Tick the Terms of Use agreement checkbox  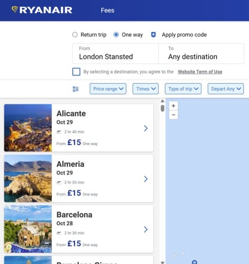pos(76,72)
